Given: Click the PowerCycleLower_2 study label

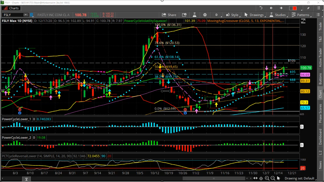Looking at the screenshot, I should 16,138.
